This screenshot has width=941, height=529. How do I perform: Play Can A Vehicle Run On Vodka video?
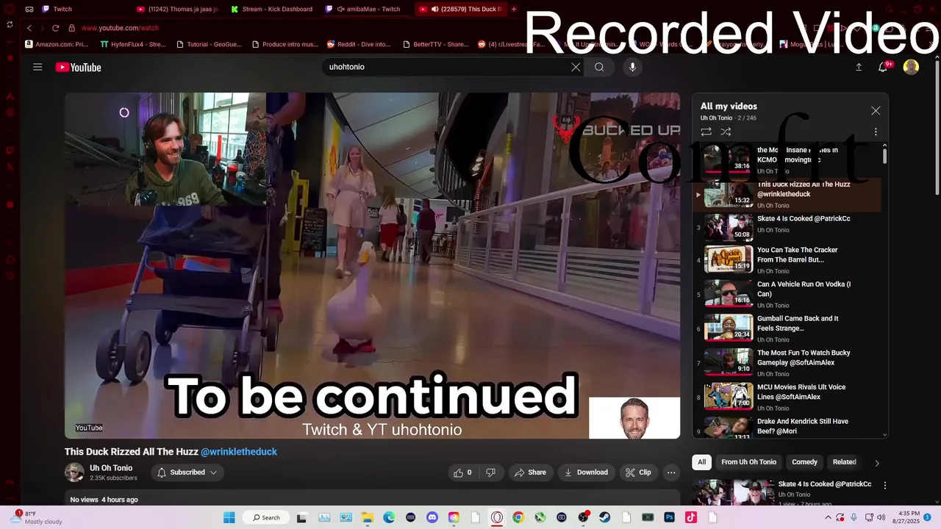[787, 294]
